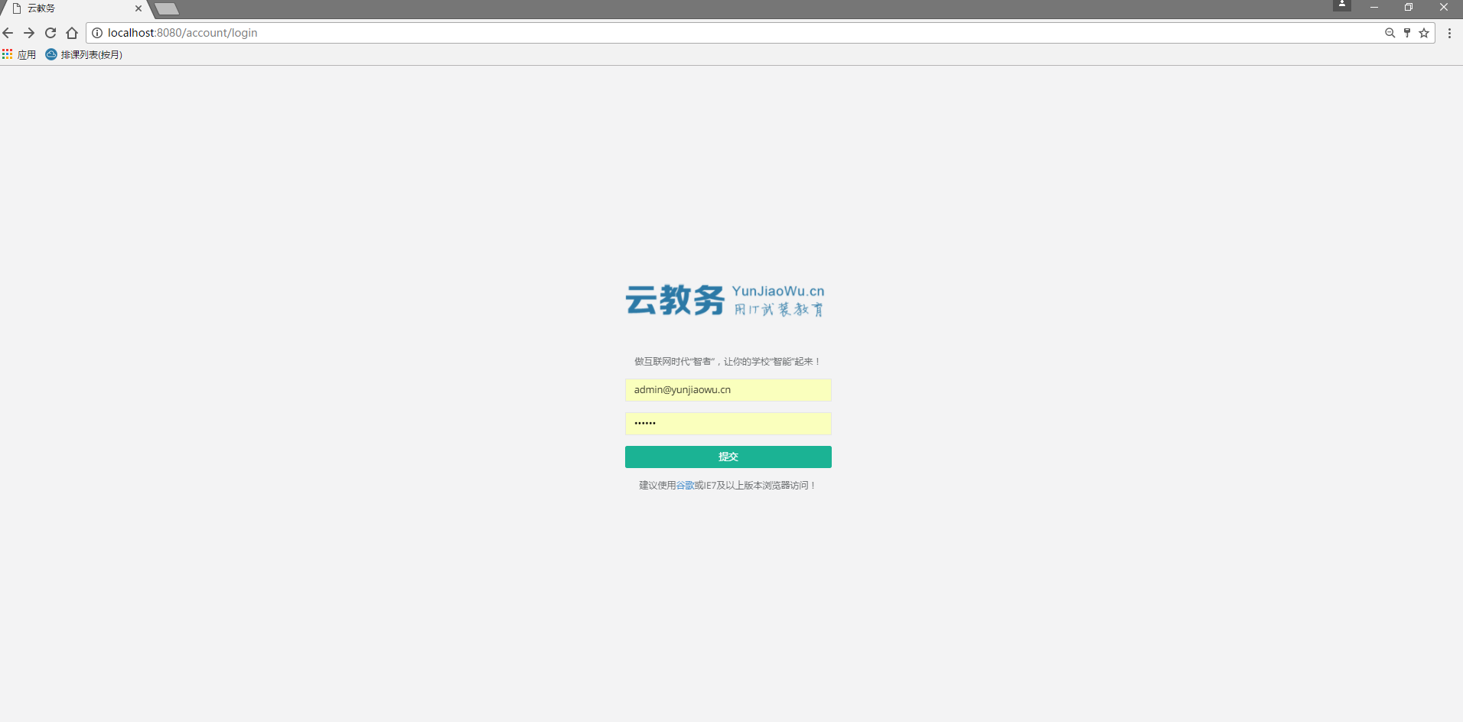Screen dimensions: 1463x722
Task: Focus the address bar showing localhost:8080/account/login
Action: coord(689,33)
